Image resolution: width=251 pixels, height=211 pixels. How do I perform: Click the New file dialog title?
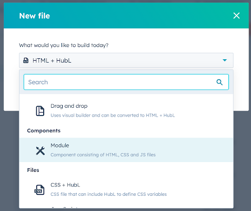coord(34,16)
